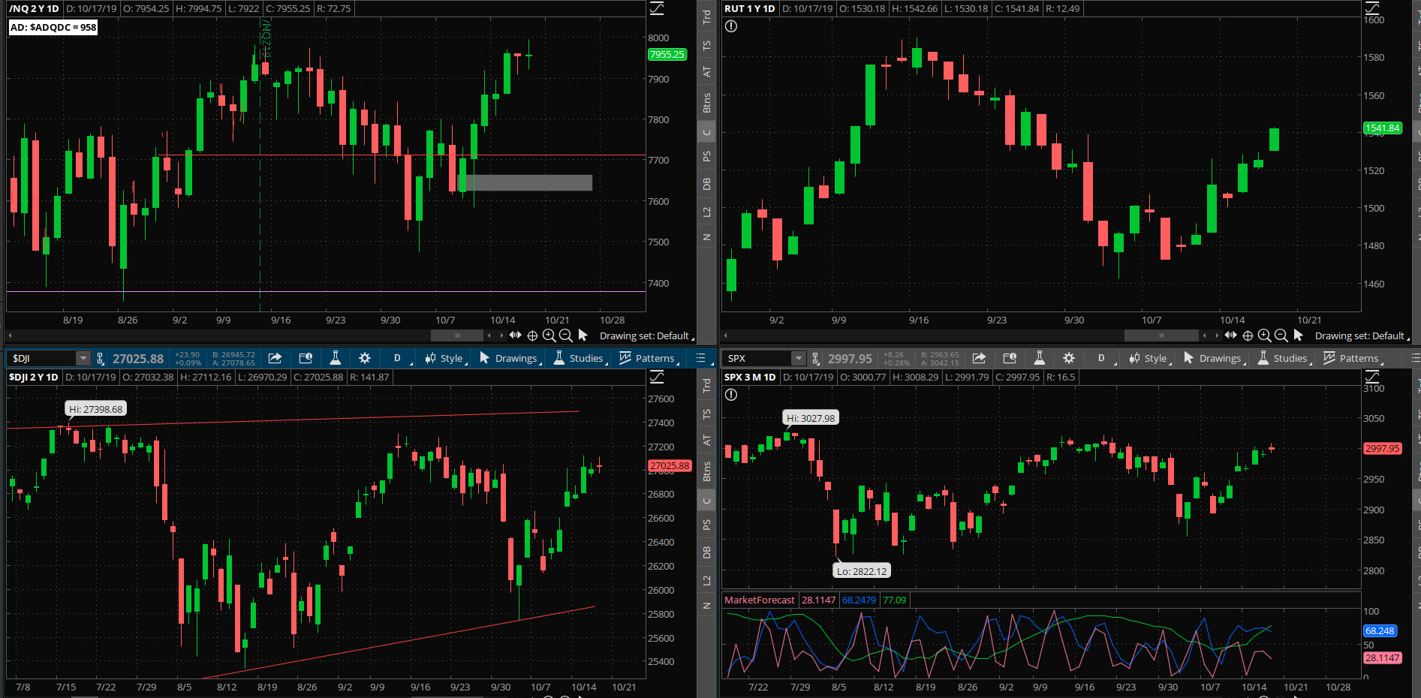Click the Hi: 27398.68 price bubble

tap(95, 409)
